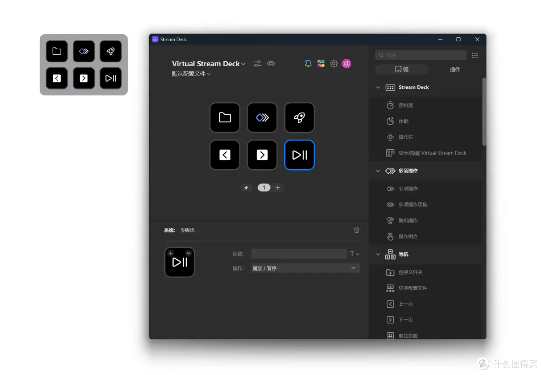
Task: Switch the action list view using the list icon
Action: (x=475, y=55)
